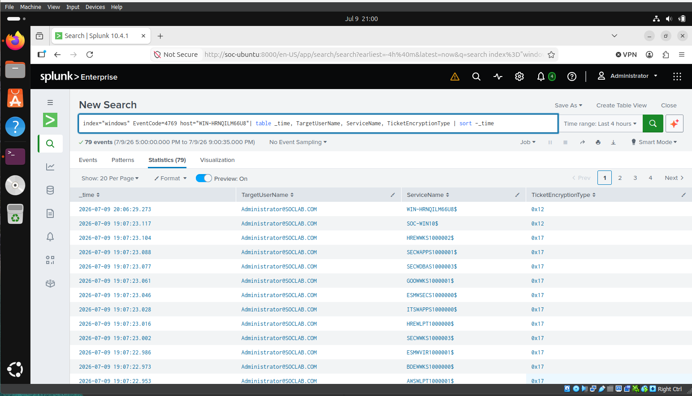The image size is (692, 396).
Task: Run the search with the magnifier button
Action: pos(653,123)
